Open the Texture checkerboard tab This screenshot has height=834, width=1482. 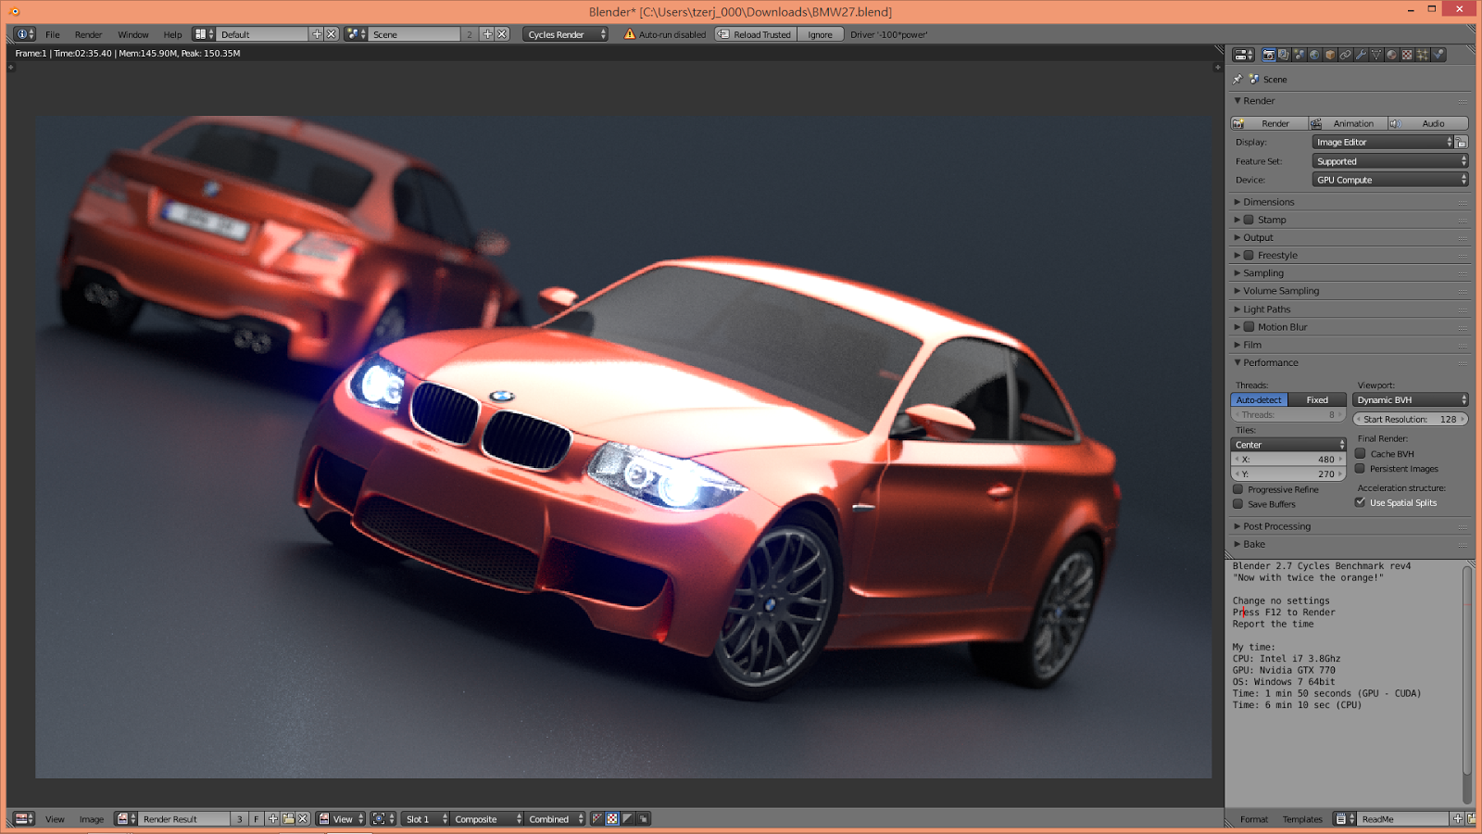coord(1407,55)
